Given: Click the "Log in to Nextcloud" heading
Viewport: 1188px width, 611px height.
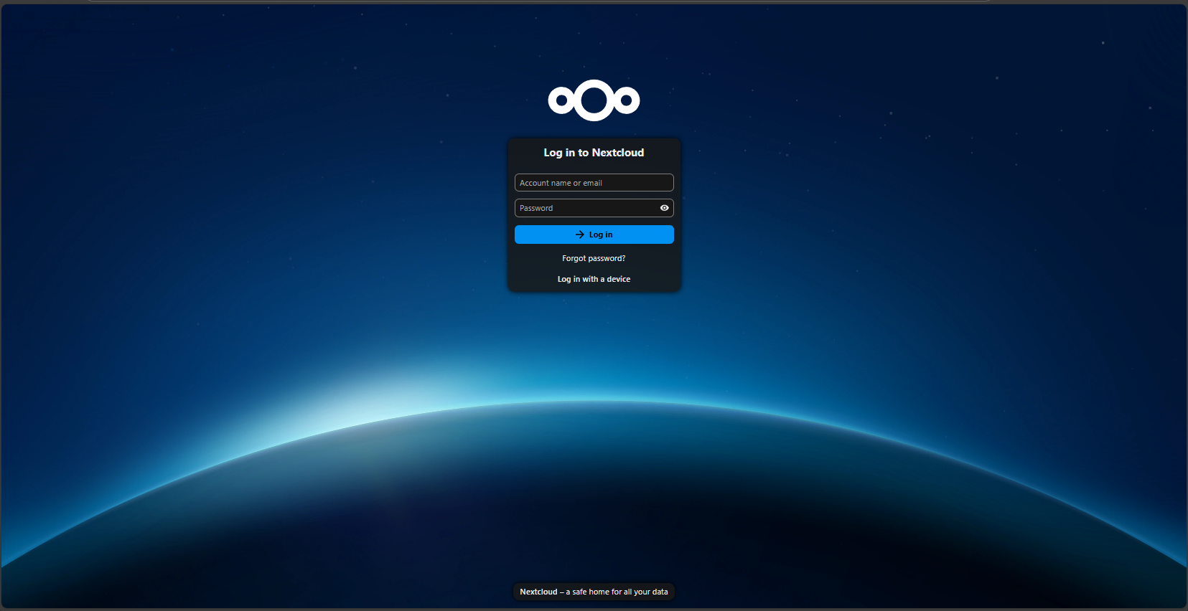Looking at the screenshot, I should pyautogui.click(x=594, y=153).
